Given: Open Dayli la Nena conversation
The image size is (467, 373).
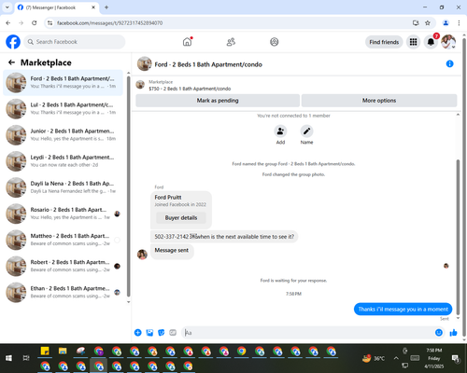Looking at the screenshot, I should pyautogui.click(x=63, y=187).
